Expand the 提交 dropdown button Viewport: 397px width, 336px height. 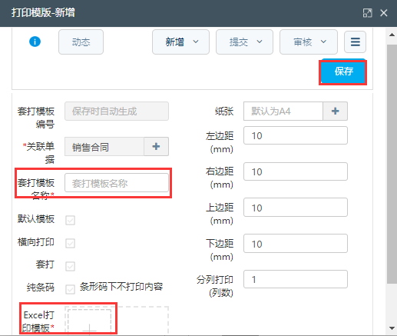point(244,42)
